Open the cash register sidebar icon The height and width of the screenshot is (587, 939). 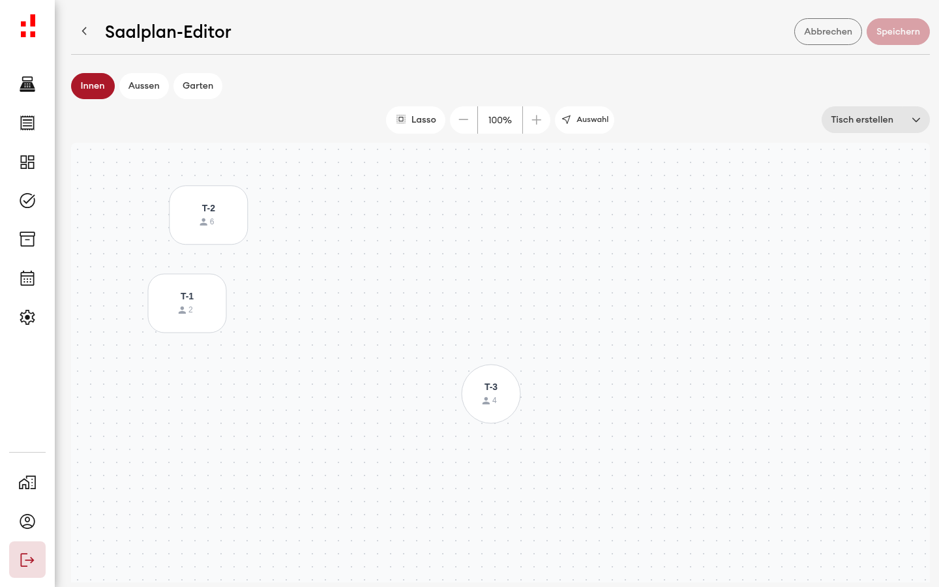(27, 84)
